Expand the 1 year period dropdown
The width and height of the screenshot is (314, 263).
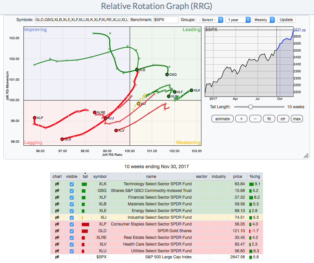point(238,20)
